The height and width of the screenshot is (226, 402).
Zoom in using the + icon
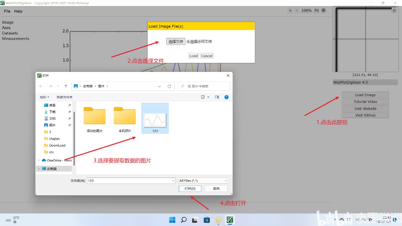click(x=290, y=10)
